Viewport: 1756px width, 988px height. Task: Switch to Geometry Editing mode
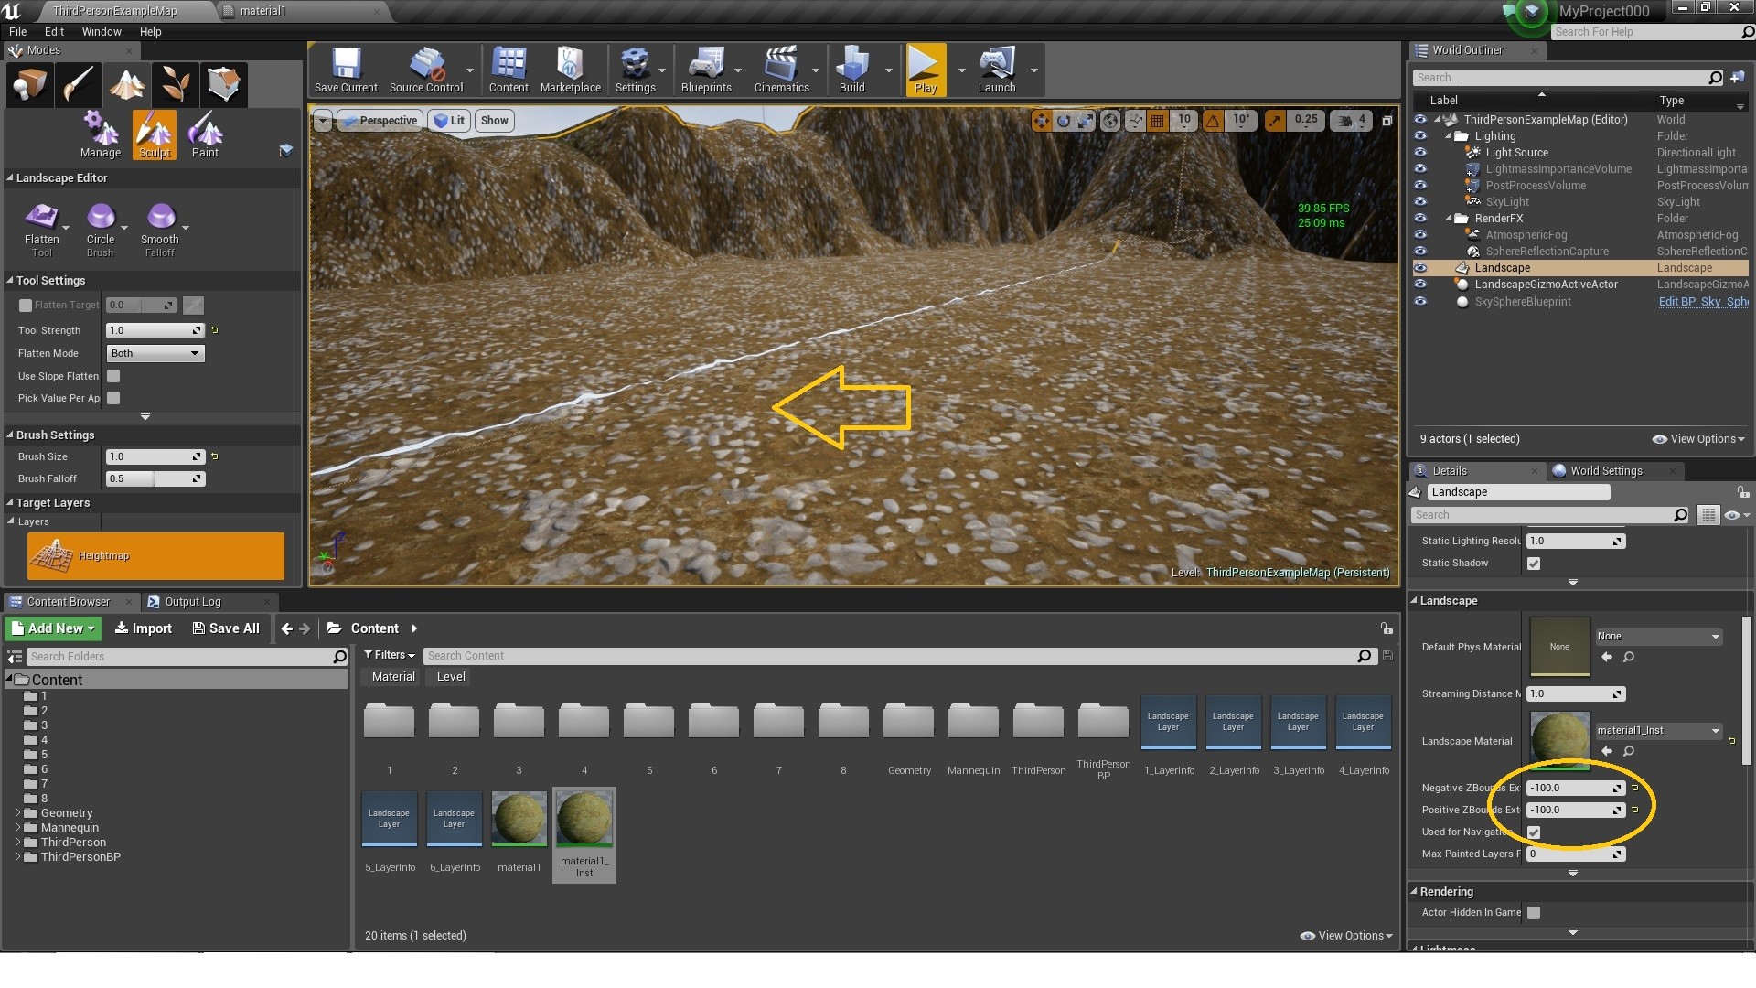click(x=224, y=85)
